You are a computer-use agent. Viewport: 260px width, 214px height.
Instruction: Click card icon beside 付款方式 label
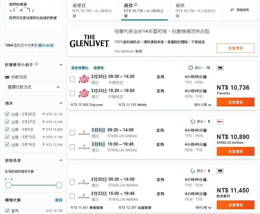[x=7, y=77]
